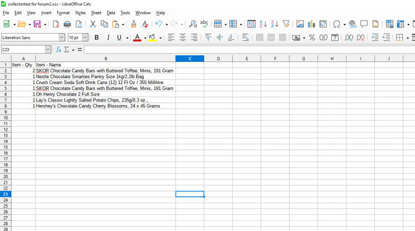Screen dimensions: 415x231
Task: Open the Name Box dropdown arrow
Action: 48,49
